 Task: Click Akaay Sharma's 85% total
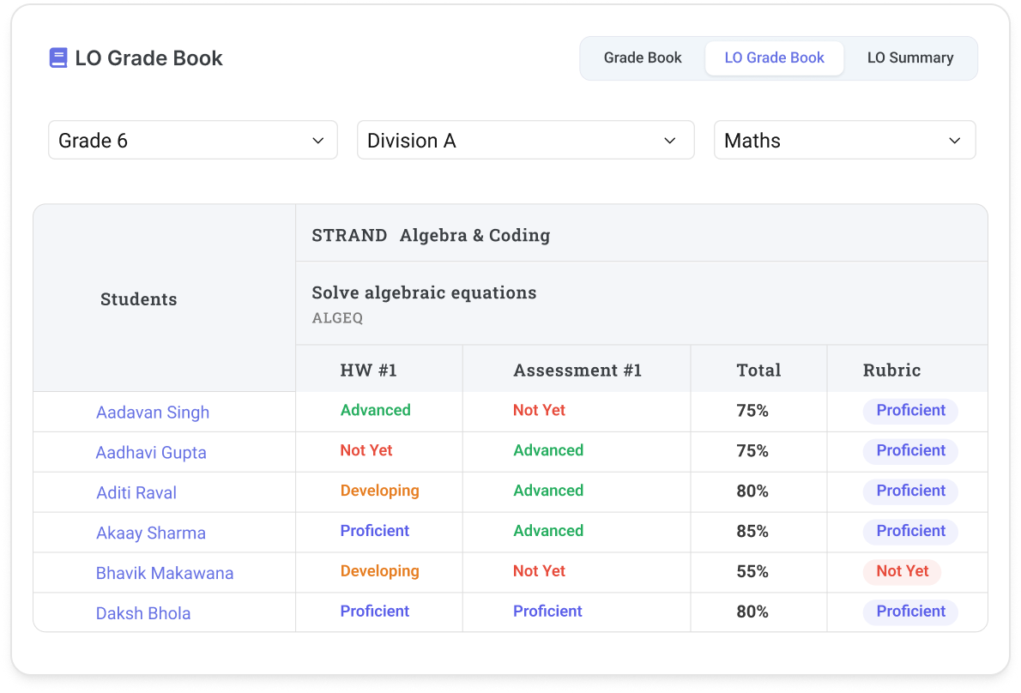[x=752, y=533]
